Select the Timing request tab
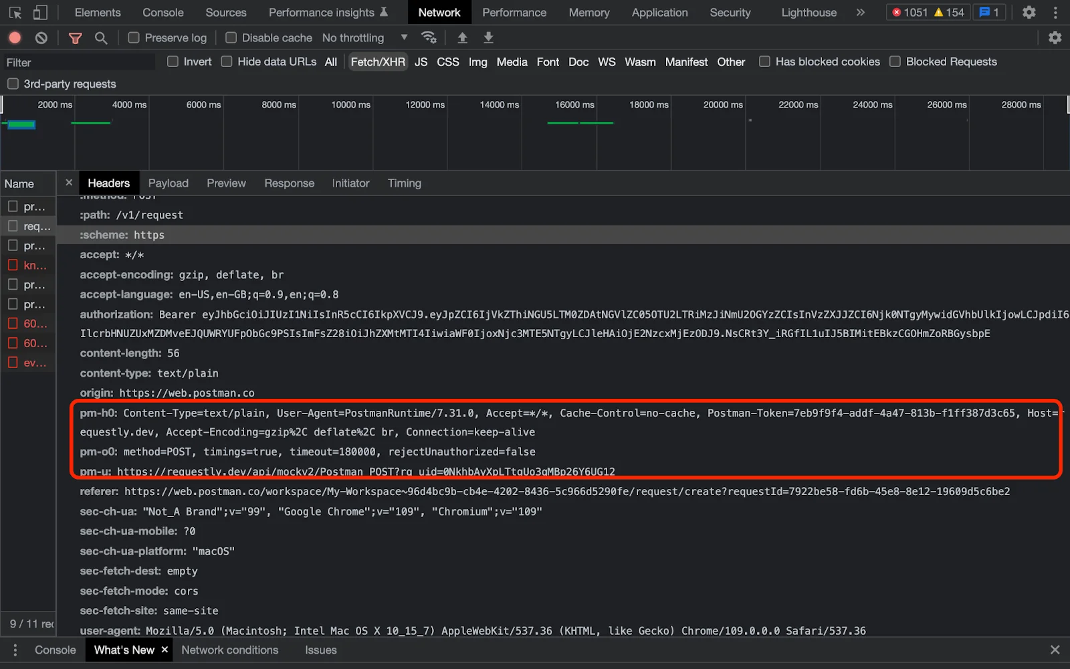Image resolution: width=1070 pixels, height=669 pixels. click(405, 183)
